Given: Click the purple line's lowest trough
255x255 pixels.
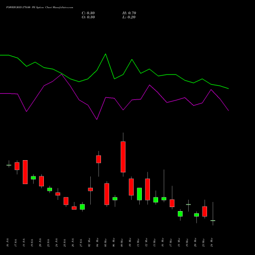Looking at the screenshot, I should coord(97,119).
